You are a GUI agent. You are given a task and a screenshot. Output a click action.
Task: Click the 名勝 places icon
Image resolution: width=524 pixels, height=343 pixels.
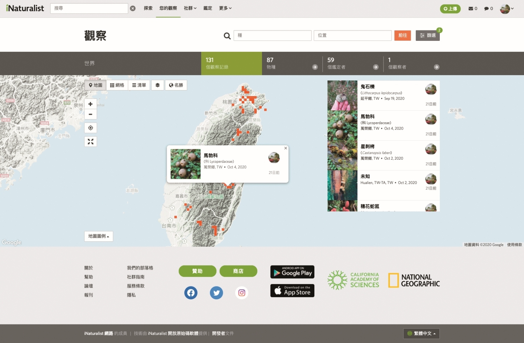click(176, 85)
